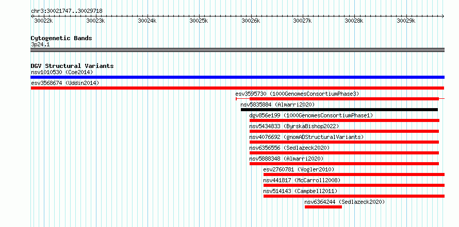This screenshot has height=227, width=459.
Task: Open nsv4076692 (gnomADStructuralVariants) label
Action: (x=306, y=137)
